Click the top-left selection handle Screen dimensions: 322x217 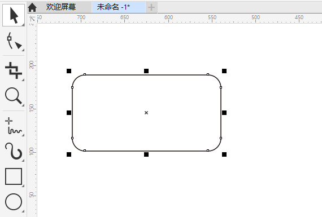point(69,71)
